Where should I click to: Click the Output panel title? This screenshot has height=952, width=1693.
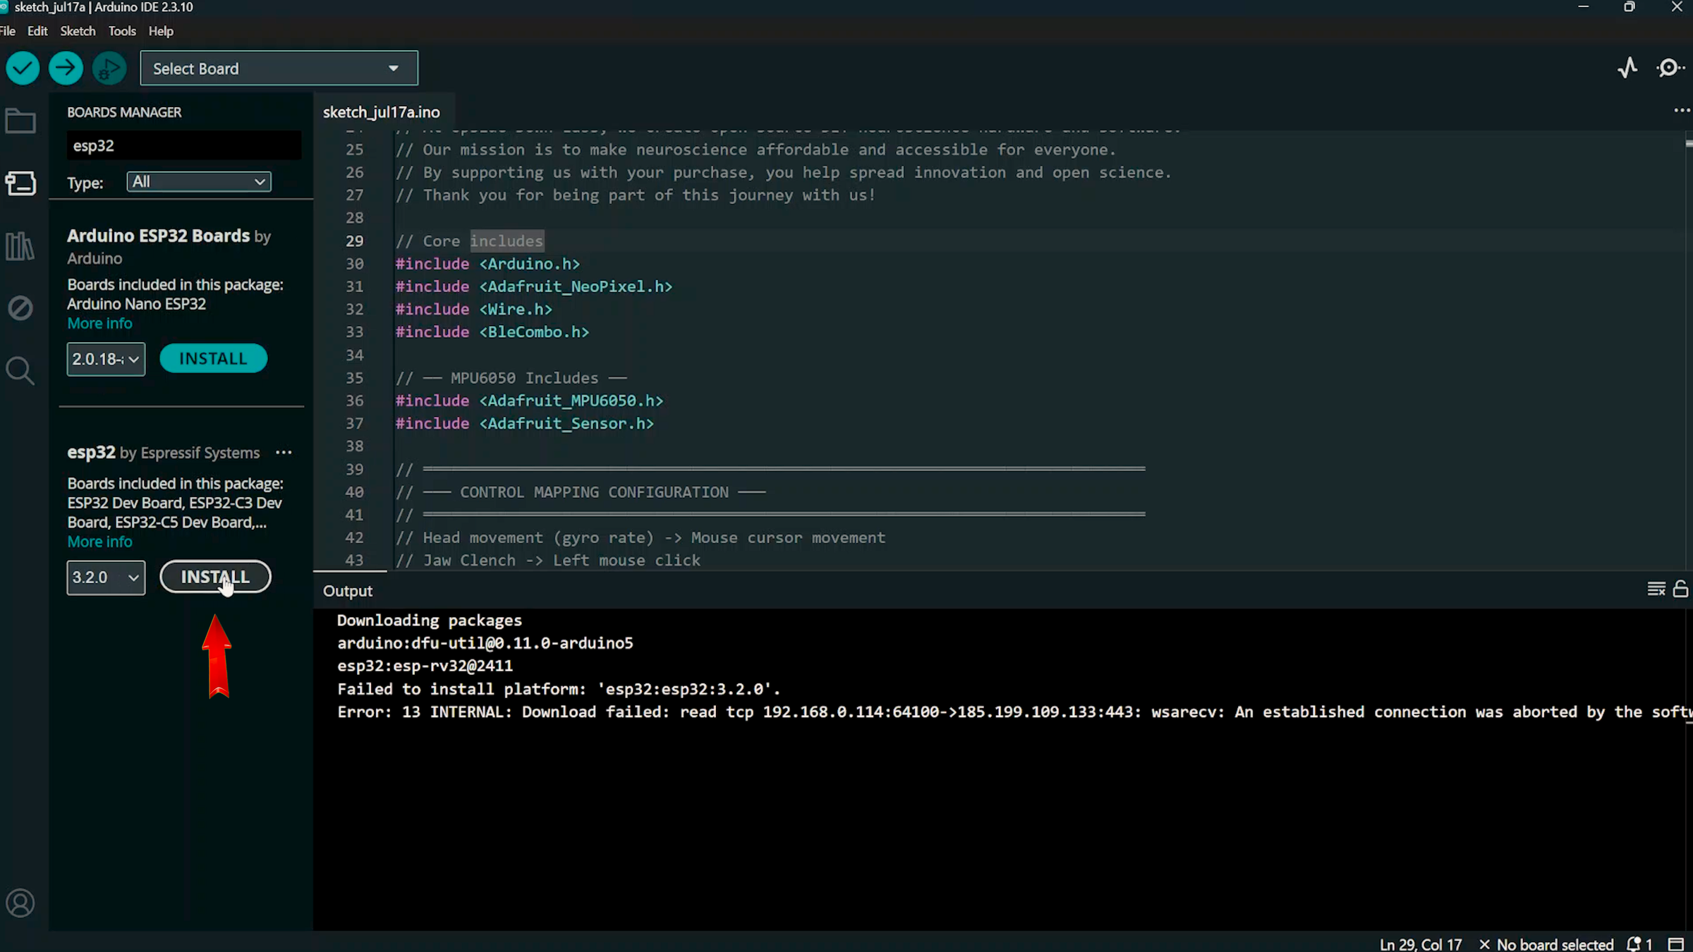pyautogui.click(x=348, y=591)
